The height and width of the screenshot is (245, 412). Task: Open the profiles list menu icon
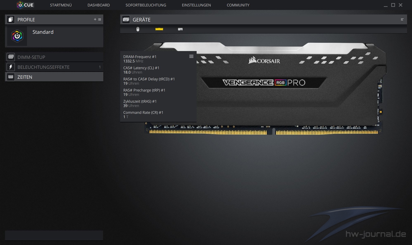click(x=100, y=19)
